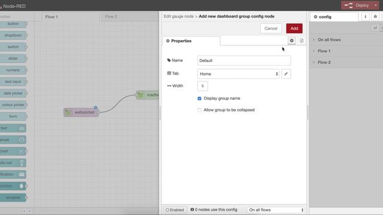
Task: Expand the Flow 2 section in the config sidebar
Action: (346, 62)
